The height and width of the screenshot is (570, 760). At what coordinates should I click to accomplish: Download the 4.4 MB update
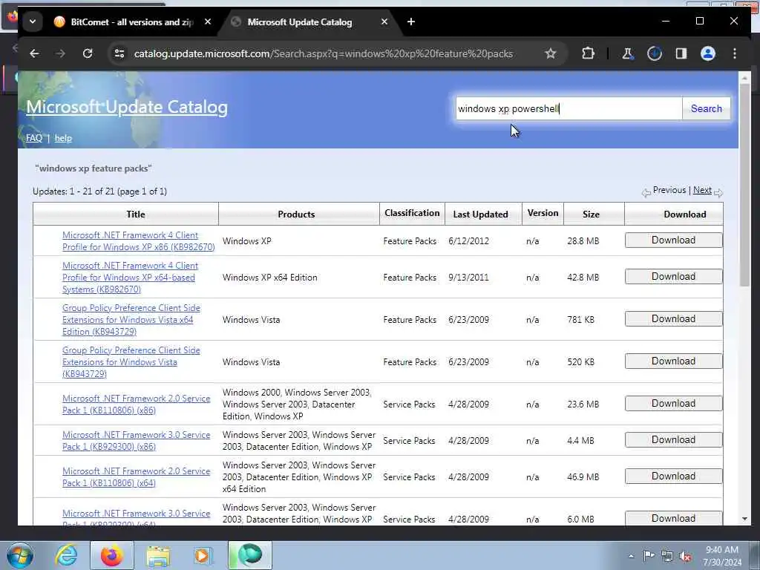[673, 439]
